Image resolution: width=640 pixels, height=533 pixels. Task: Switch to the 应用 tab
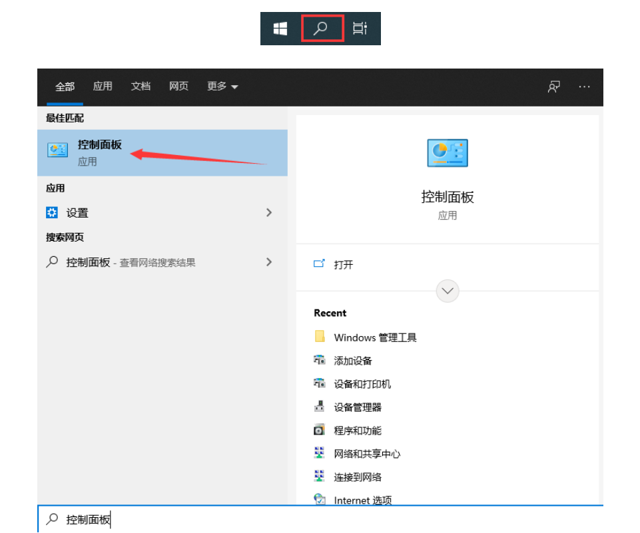click(x=103, y=87)
